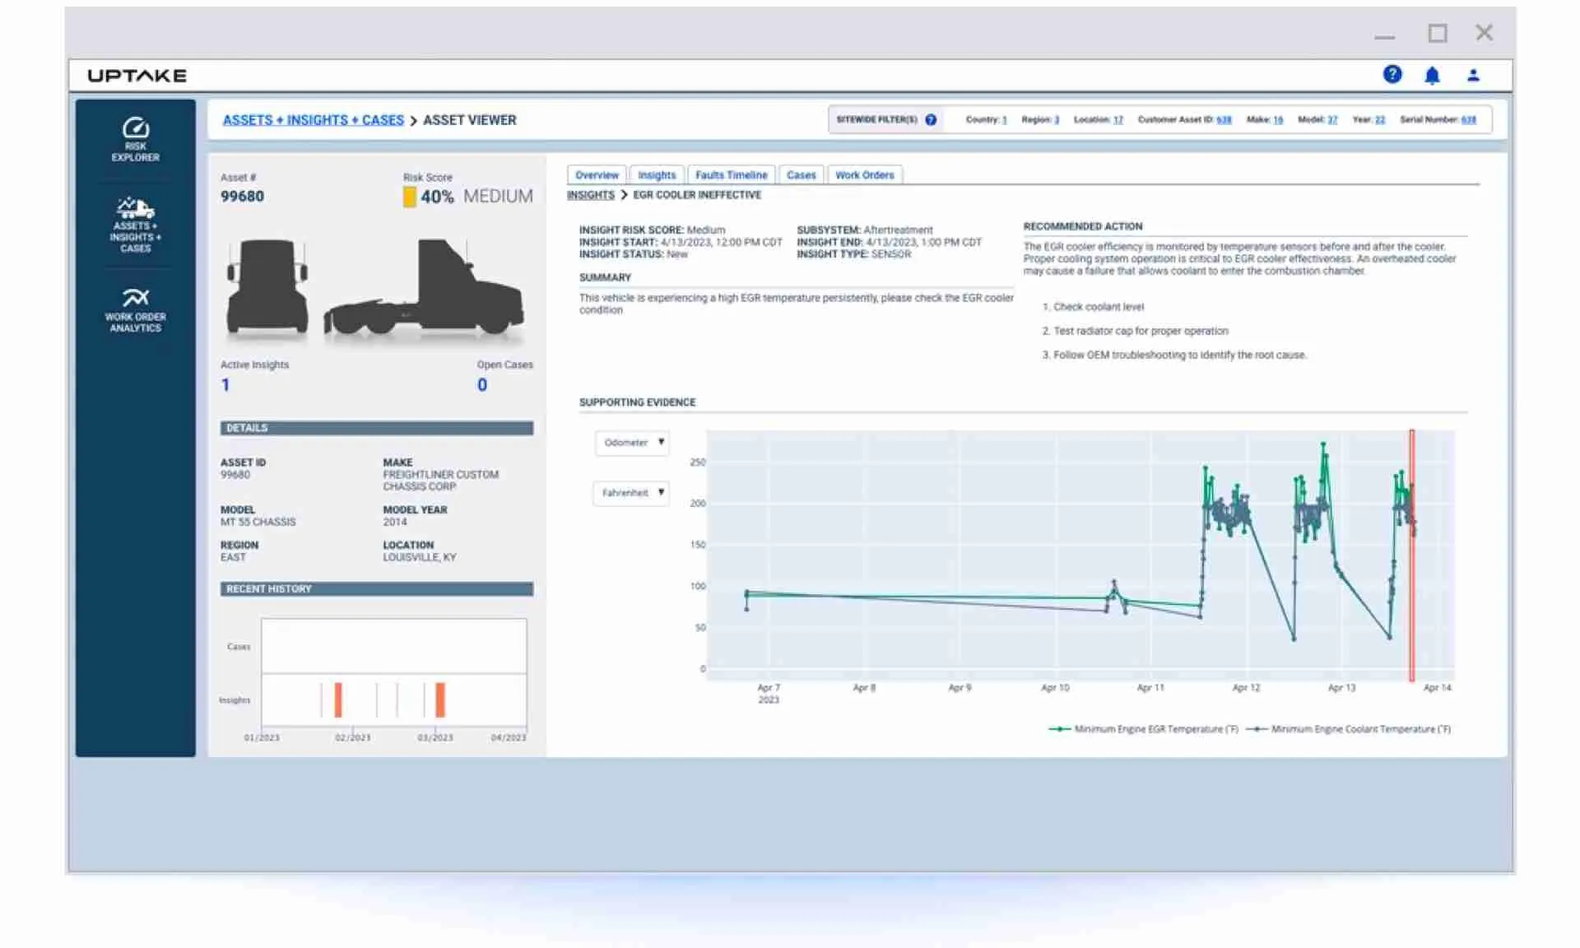Select the truck side view image
The image size is (1580, 948).
click(424, 288)
